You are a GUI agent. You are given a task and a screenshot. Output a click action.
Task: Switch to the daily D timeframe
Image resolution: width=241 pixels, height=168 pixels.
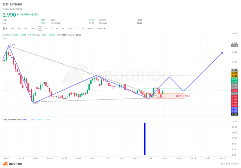tap(52, 29)
